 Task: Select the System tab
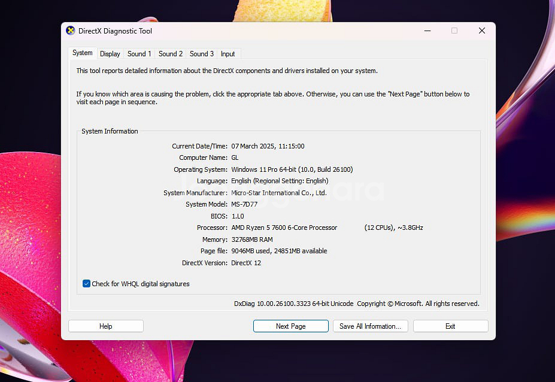coord(82,53)
